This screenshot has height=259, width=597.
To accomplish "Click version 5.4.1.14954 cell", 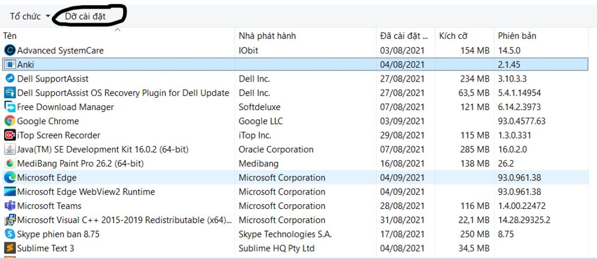I will pos(519,93).
